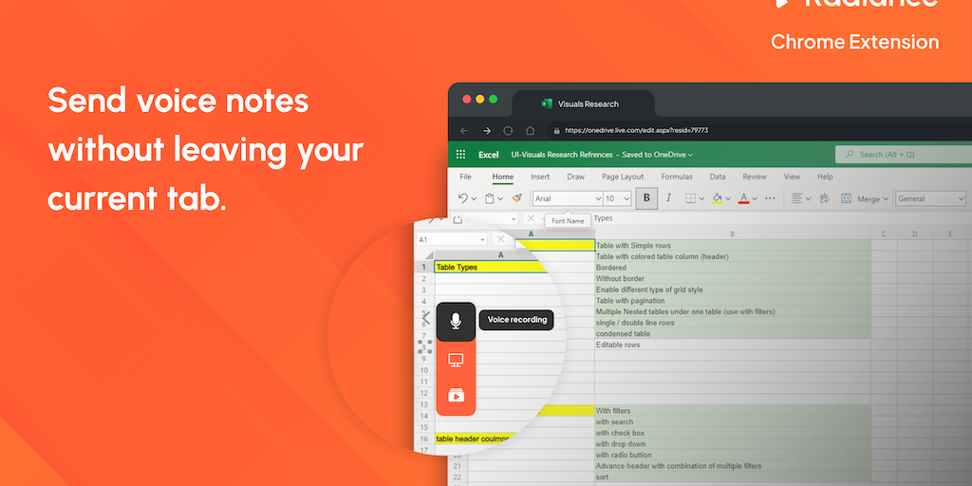Click the browser back arrow
Viewport: 972px width, 486px height.
463,130
